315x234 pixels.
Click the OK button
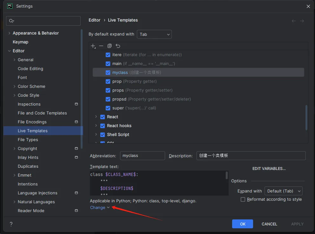243,224
